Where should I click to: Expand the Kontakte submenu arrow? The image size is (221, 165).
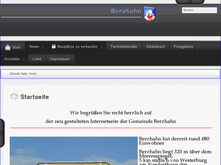24,60
